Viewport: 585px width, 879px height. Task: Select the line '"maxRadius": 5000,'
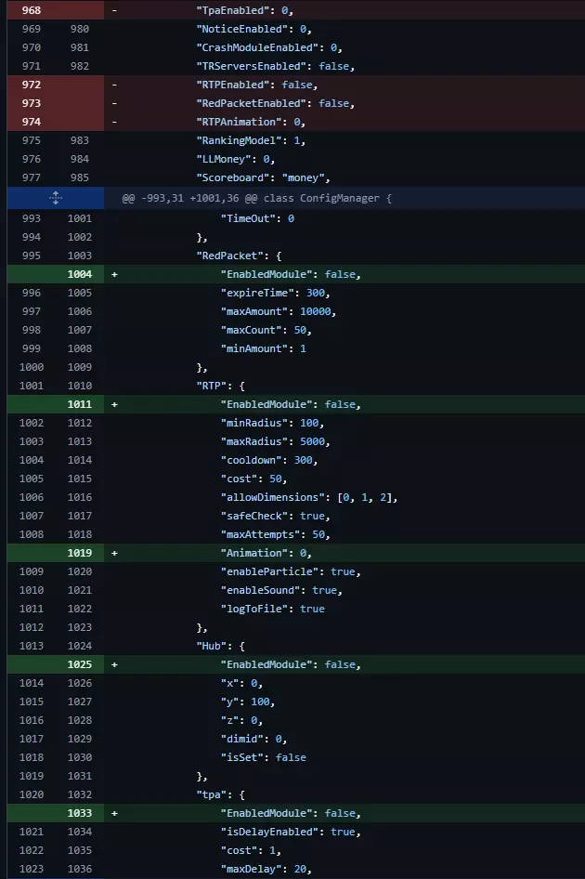pos(275,441)
